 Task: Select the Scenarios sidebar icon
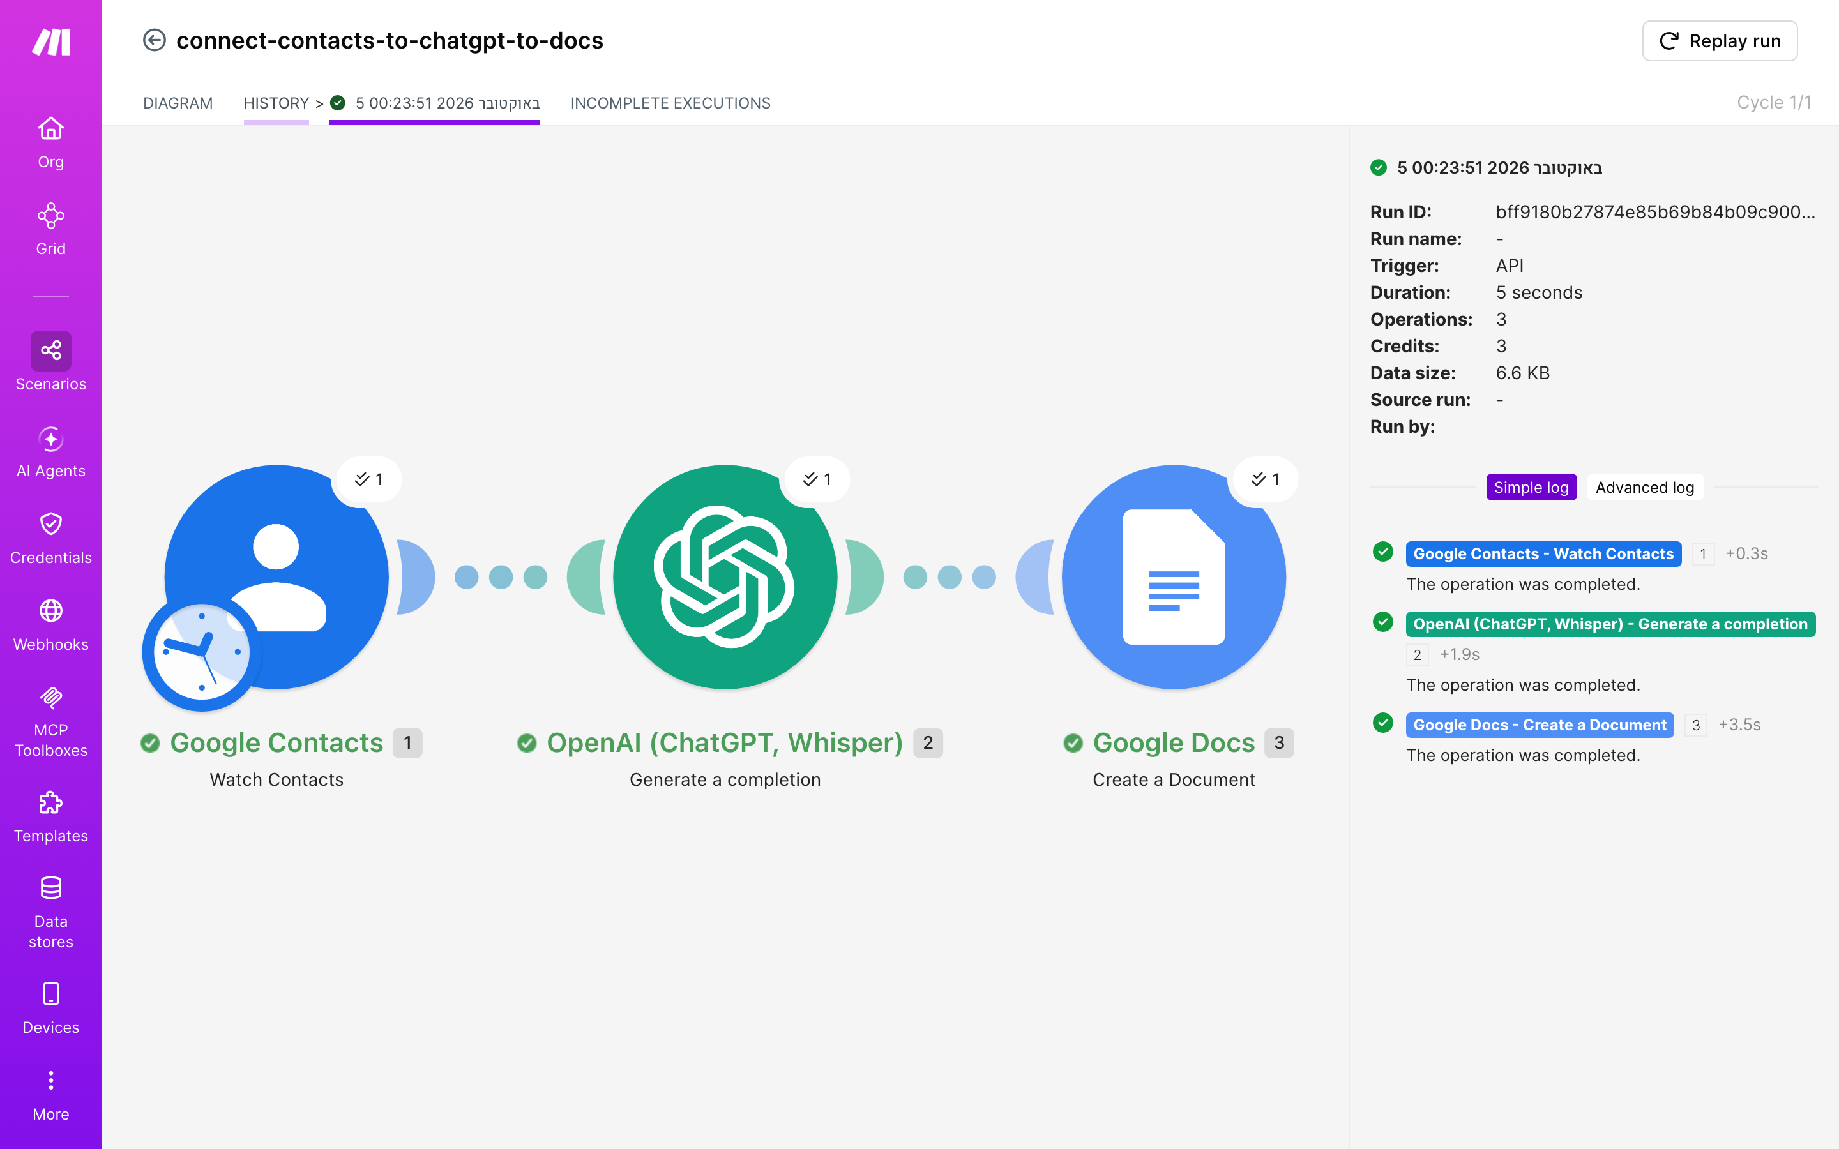(x=51, y=351)
